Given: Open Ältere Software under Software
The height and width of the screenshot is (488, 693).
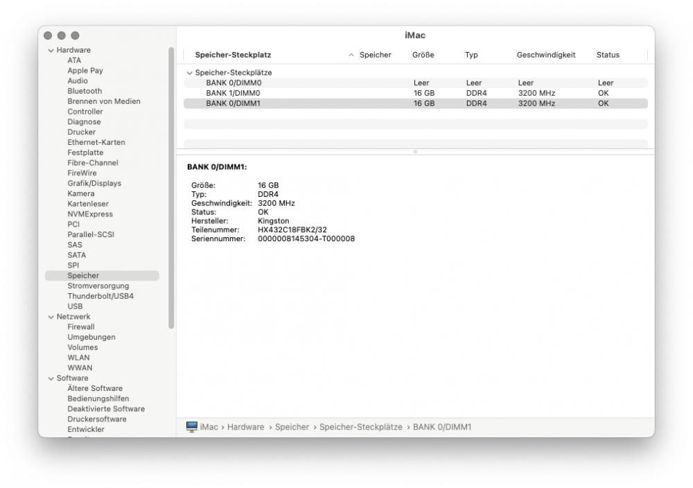Looking at the screenshot, I should pyautogui.click(x=95, y=389).
